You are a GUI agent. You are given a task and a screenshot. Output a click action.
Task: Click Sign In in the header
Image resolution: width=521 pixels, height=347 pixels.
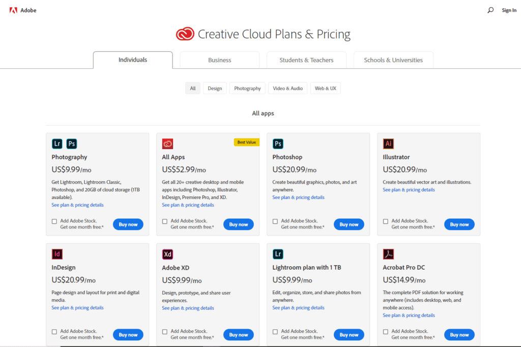[509, 10]
